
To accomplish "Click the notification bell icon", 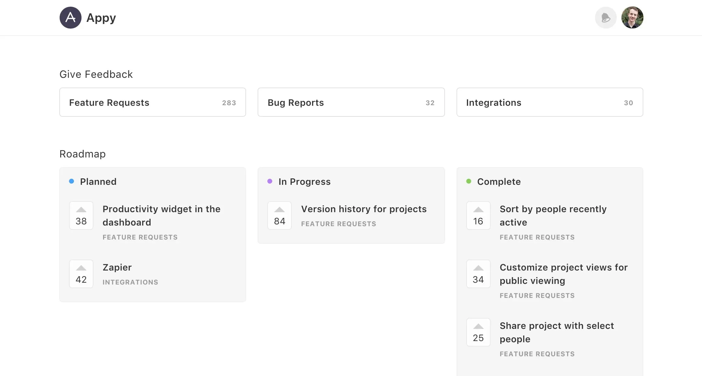I will 605,18.
